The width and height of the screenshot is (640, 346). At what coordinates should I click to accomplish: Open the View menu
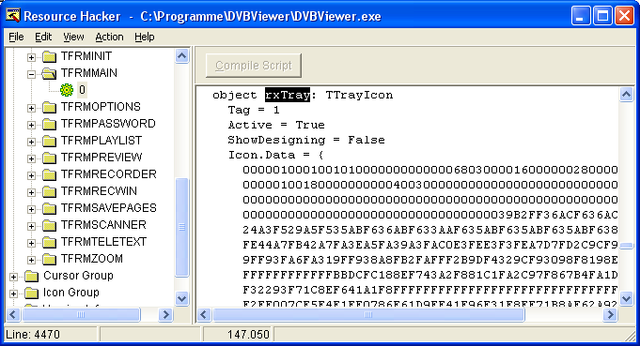coord(73,38)
